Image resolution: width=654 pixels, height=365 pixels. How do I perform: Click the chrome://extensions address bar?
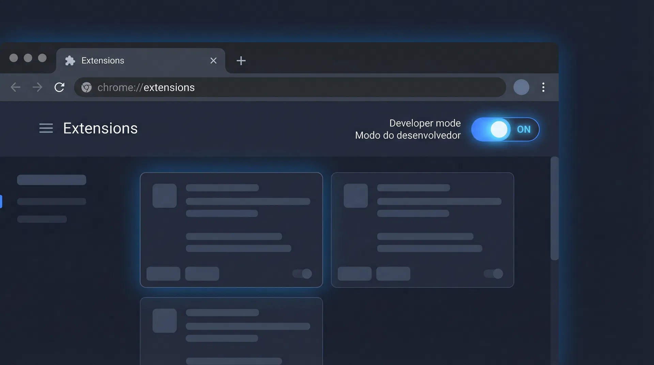click(290, 88)
